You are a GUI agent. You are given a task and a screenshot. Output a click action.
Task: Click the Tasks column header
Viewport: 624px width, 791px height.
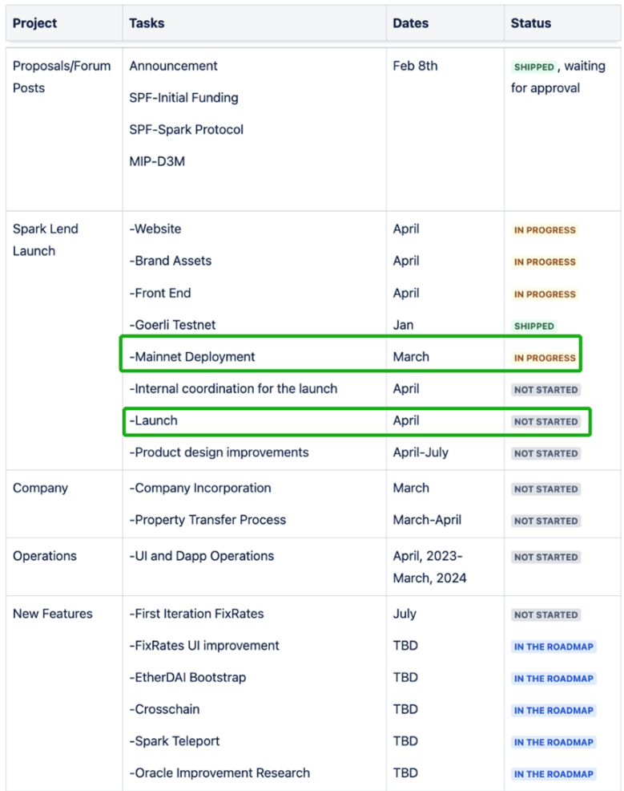(x=147, y=23)
